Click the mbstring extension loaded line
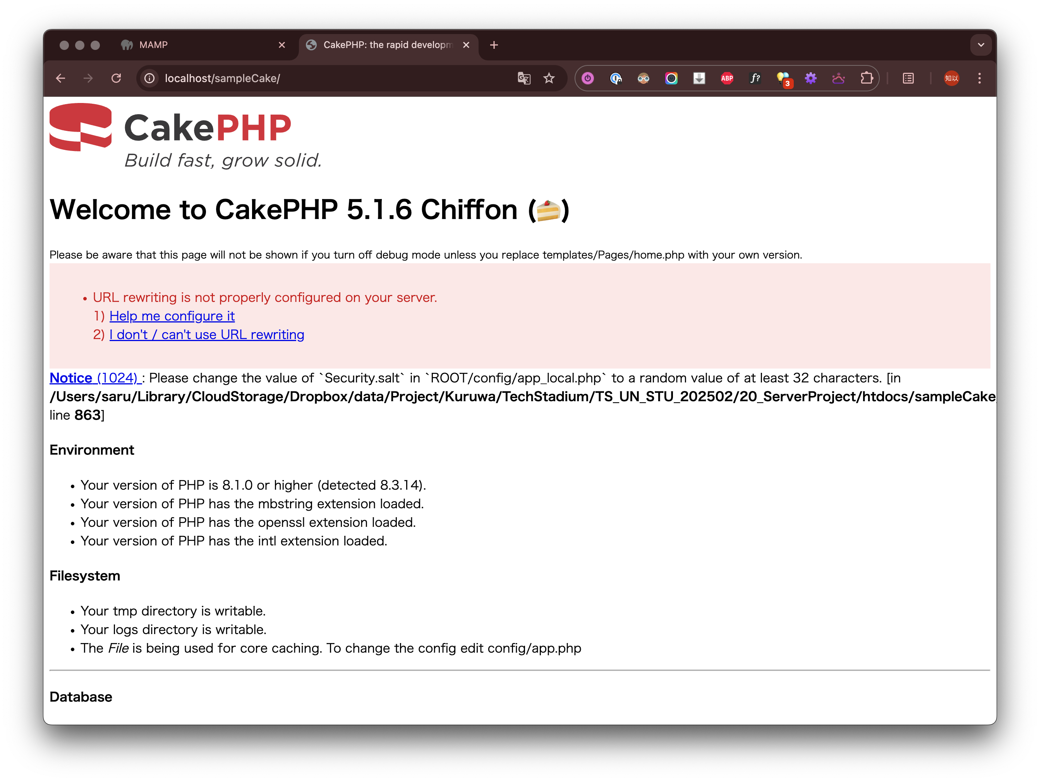 coord(252,504)
